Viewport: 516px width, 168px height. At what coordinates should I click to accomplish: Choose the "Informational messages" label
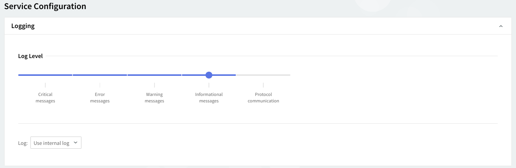pos(209,98)
